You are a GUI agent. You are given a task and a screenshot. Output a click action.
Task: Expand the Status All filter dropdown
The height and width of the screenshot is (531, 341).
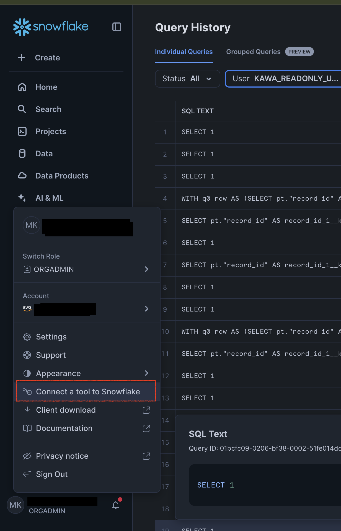coord(187,79)
